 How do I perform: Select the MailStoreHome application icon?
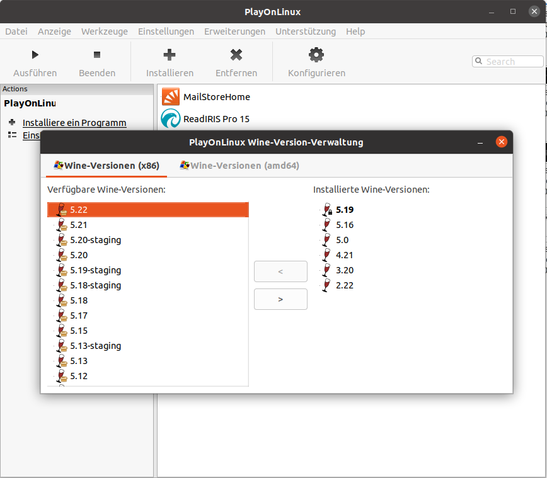pyautogui.click(x=171, y=96)
